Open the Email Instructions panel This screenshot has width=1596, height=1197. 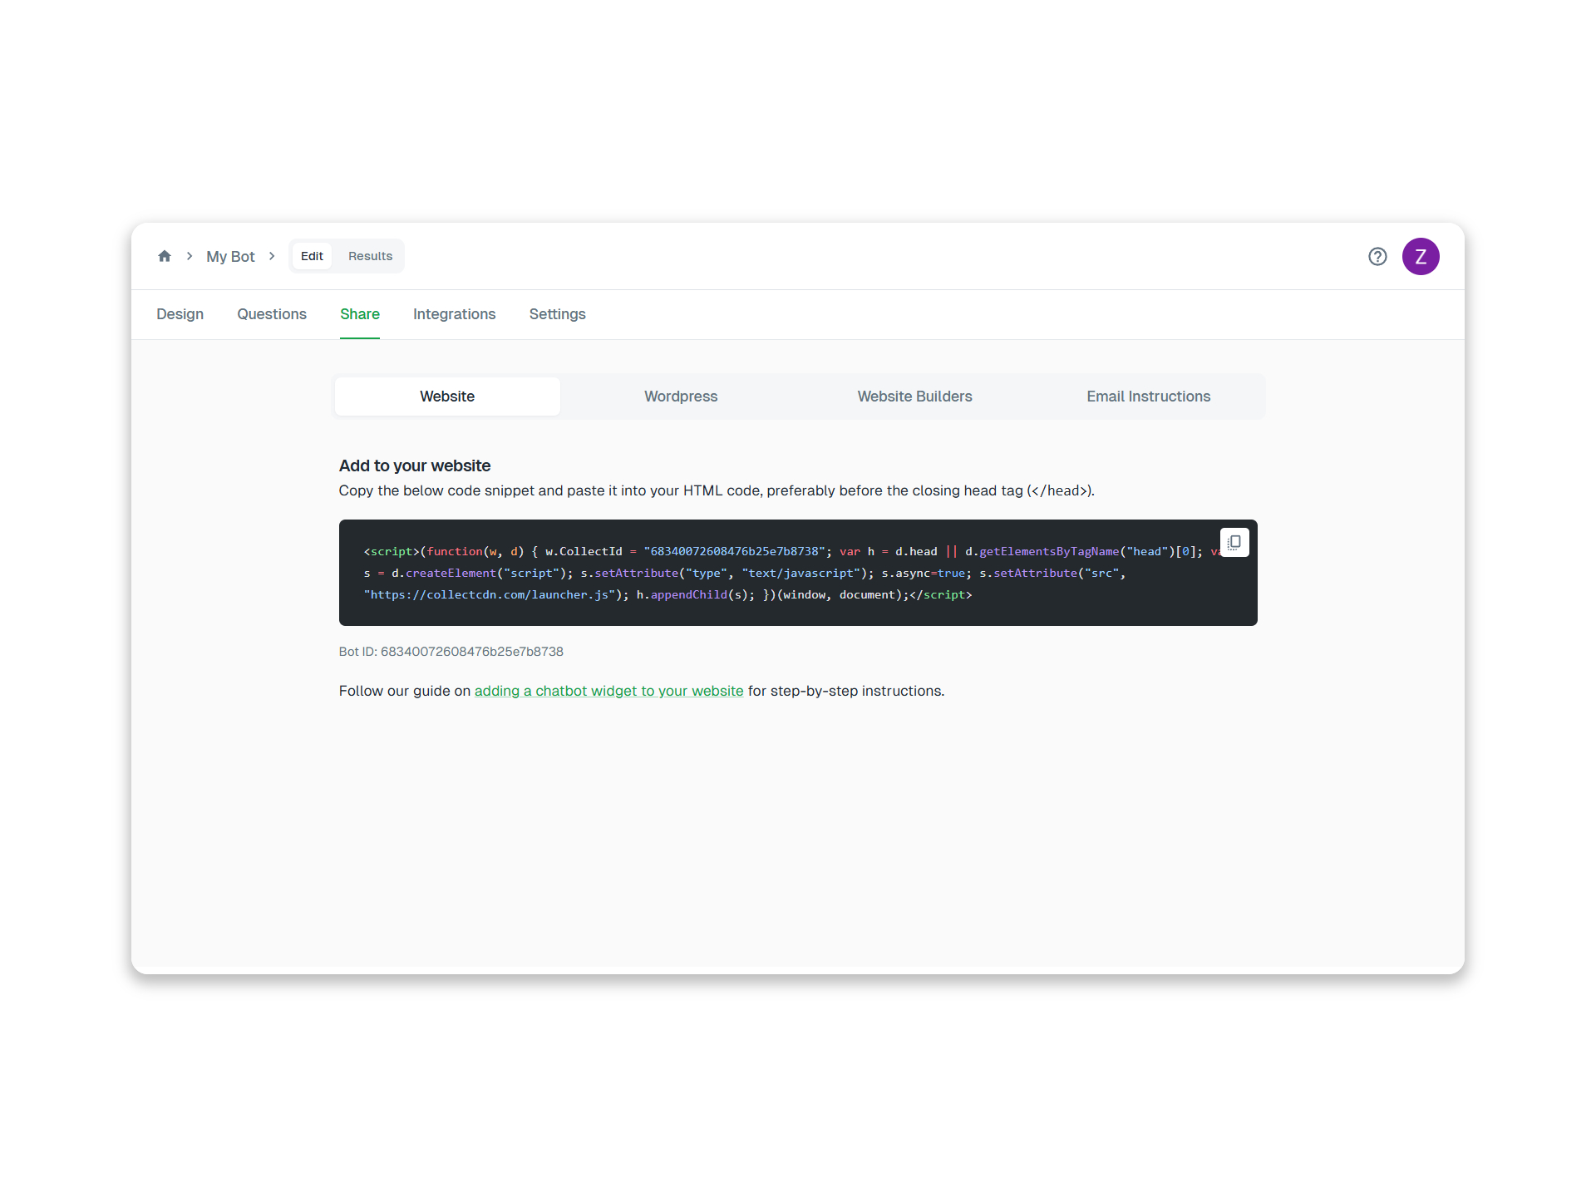coord(1148,397)
